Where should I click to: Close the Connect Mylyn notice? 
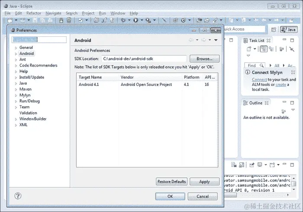[293, 72]
